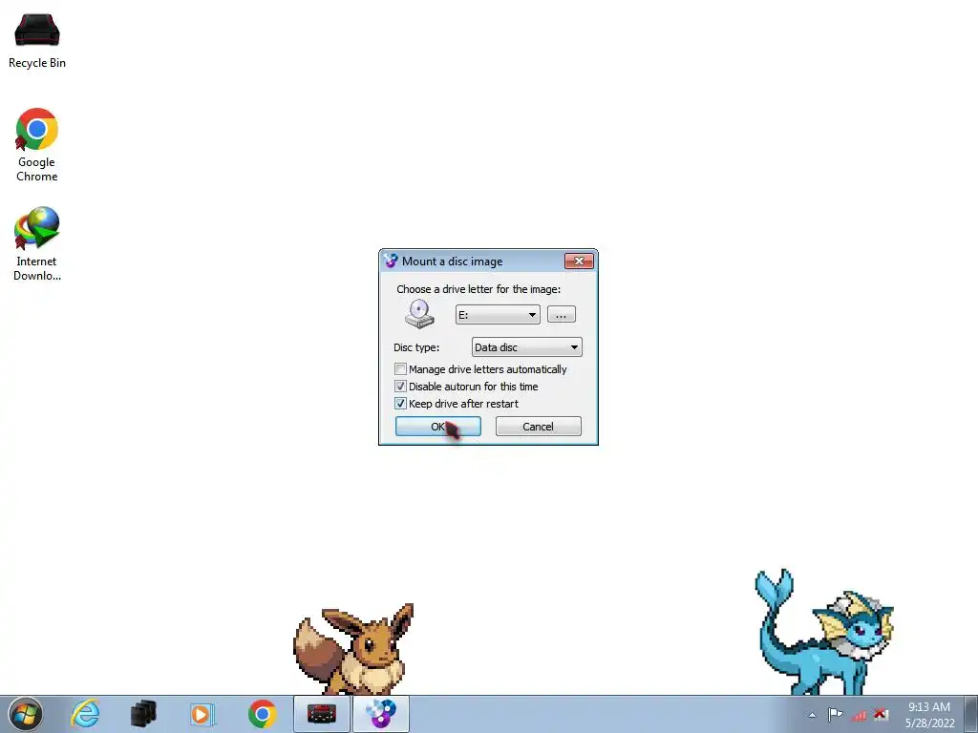Click the 'Choose a drive letter for the image:' label
Viewport: 978px width, 733px height.
click(478, 289)
